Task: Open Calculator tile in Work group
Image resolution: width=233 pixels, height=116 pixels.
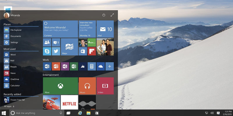Action: 92,66
